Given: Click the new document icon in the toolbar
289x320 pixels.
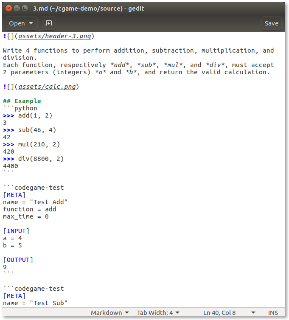Looking at the screenshot, I should 48,23.
